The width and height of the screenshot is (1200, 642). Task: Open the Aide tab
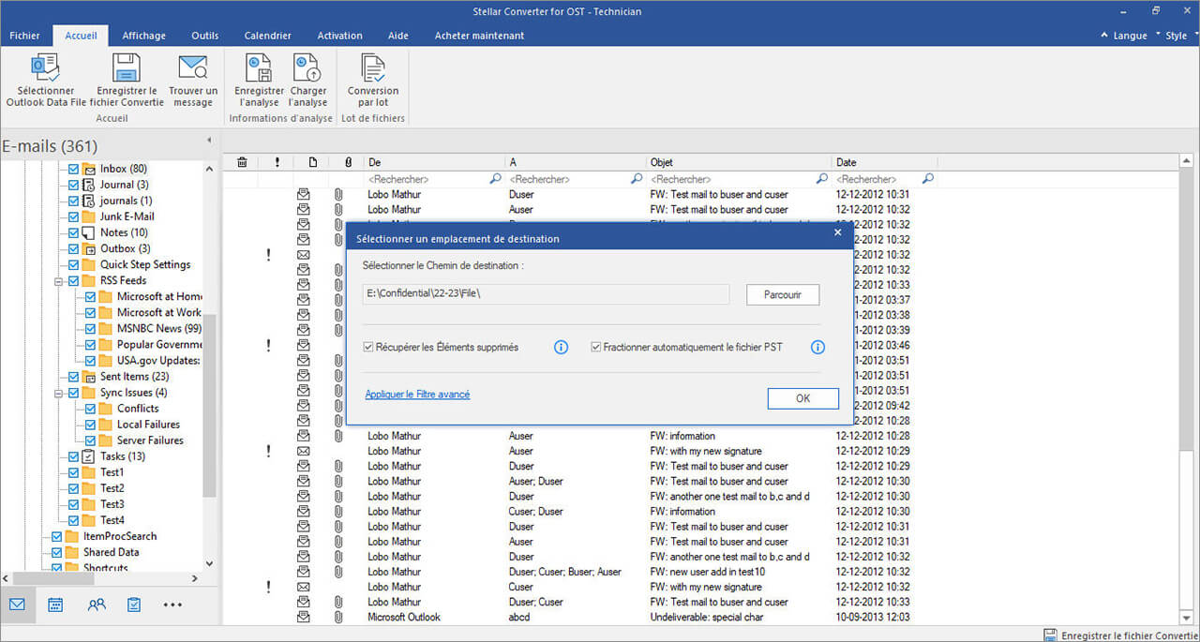pos(397,36)
